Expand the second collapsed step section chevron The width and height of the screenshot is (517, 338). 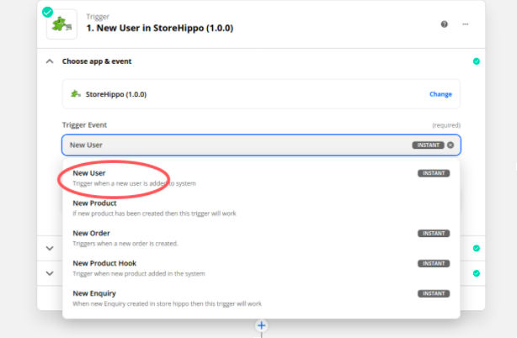(50, 249)
